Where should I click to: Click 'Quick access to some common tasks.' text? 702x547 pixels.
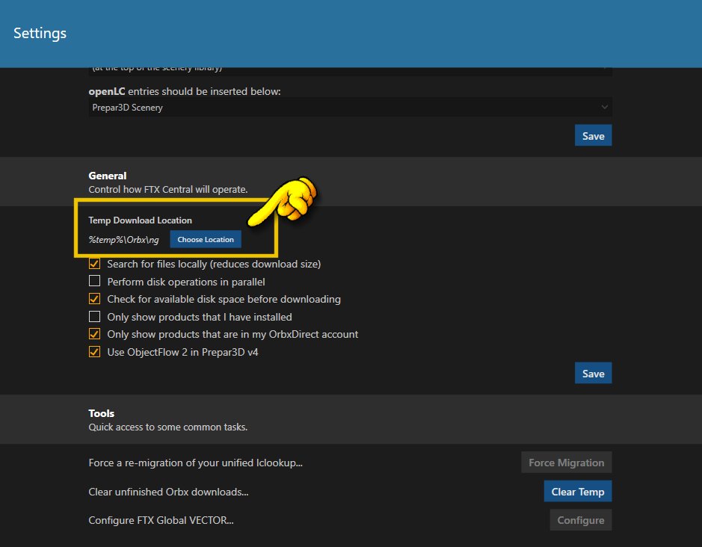168,427
